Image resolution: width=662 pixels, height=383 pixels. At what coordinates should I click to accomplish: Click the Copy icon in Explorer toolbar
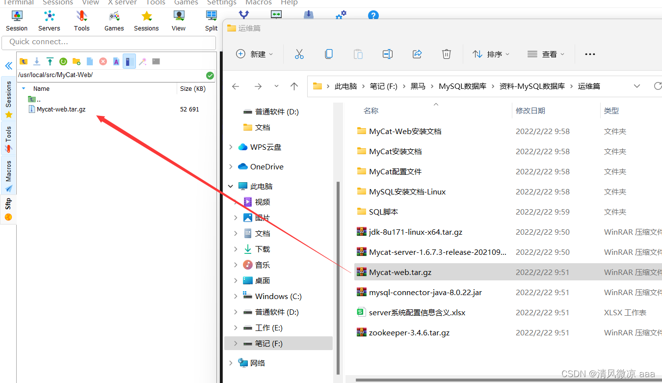tap(329, 54)
